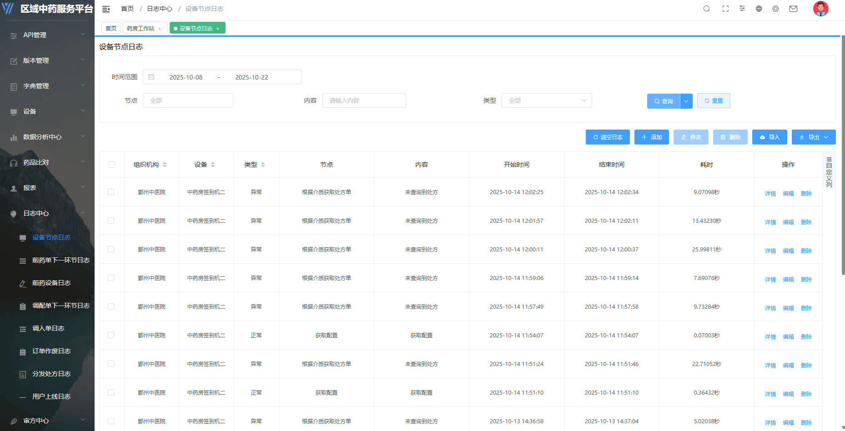Switch to the 药房工作站 tab

point(141,28)
